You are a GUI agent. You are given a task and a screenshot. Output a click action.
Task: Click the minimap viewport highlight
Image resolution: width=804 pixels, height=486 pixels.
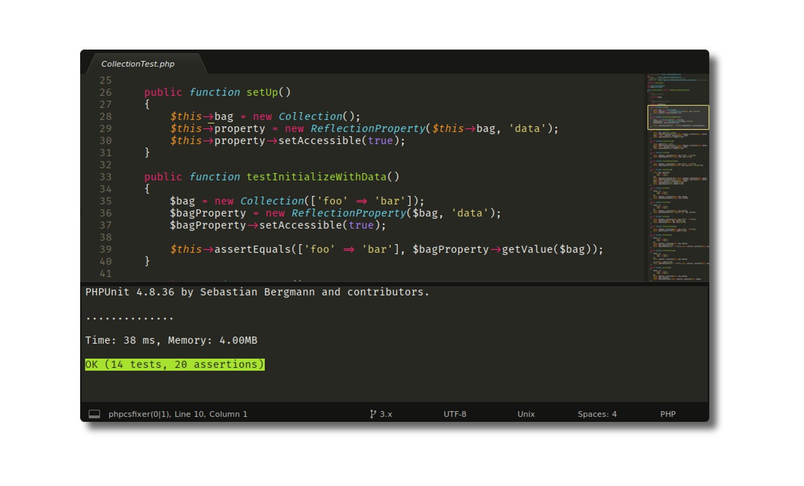(x=678, y=117)
